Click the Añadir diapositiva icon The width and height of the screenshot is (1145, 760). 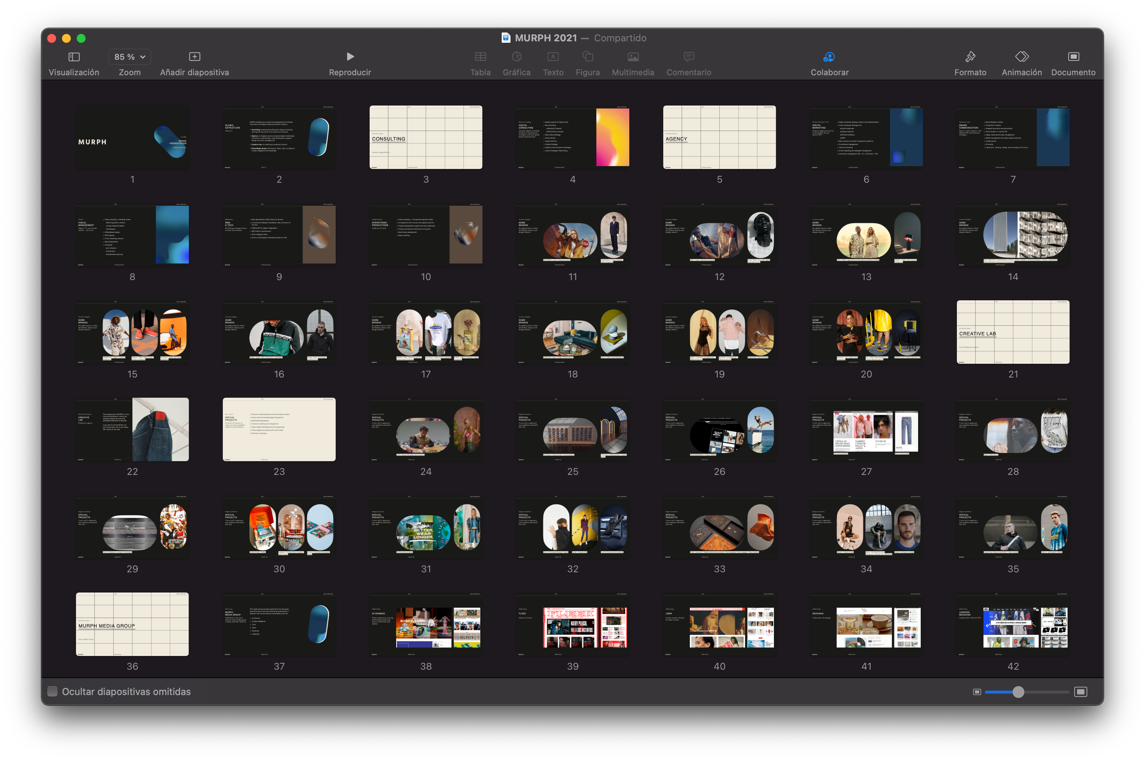tap(194, 57)
